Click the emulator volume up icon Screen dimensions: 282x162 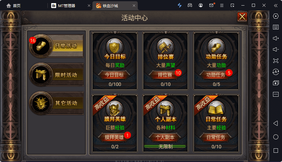coord(276,38)
